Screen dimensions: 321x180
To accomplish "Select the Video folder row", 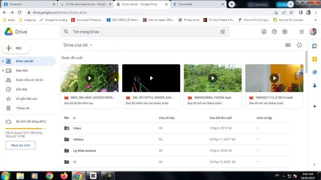I will click(x=175, y=128).
